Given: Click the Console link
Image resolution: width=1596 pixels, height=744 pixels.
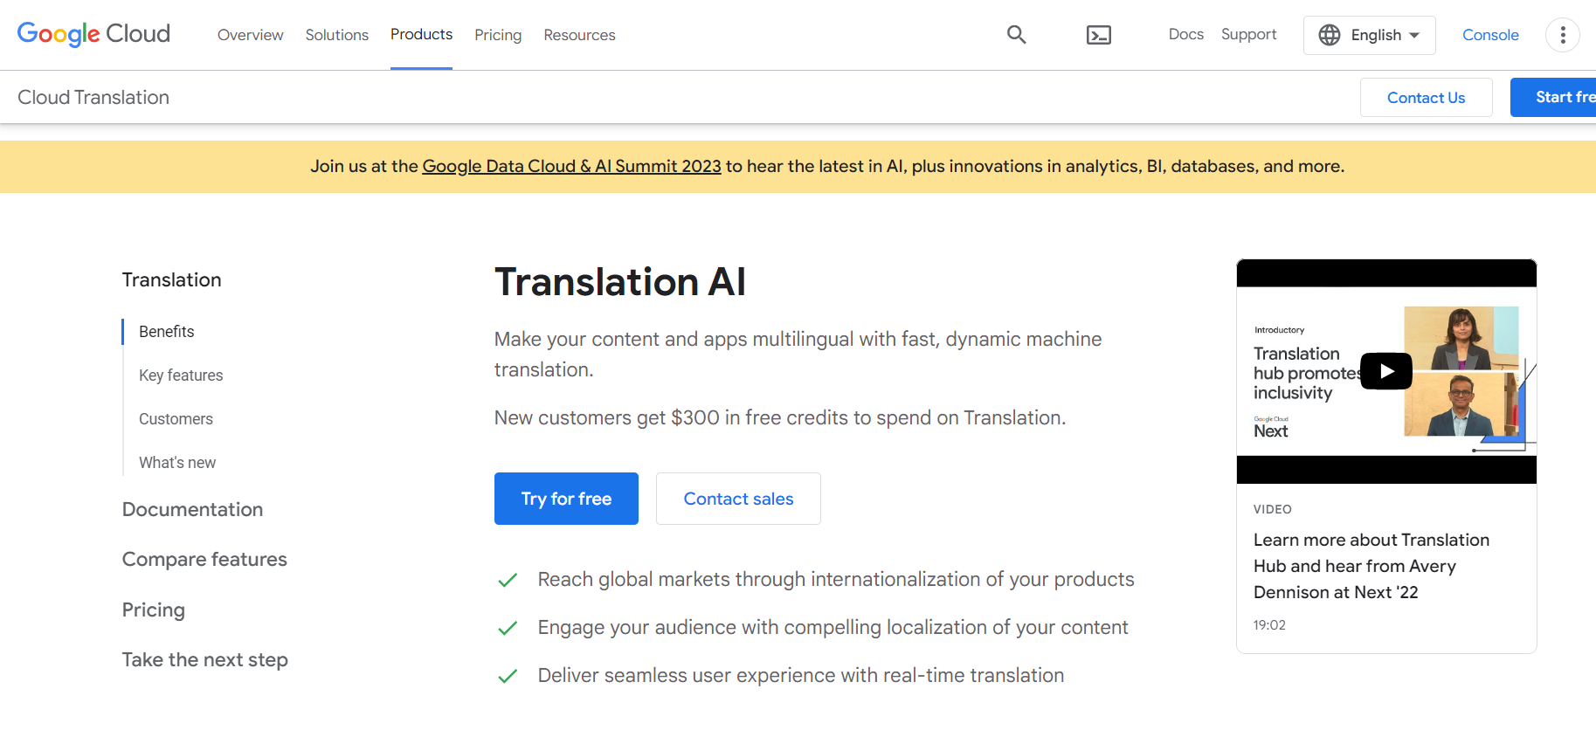Looking at the screenshot, I should [x=1490, y=35].
